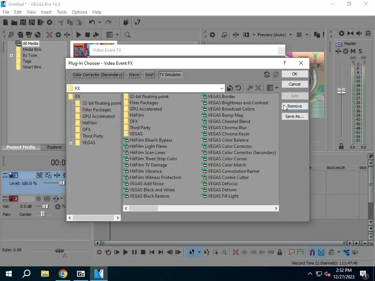375x281 pixels.
Task: Click the Search Media magnifier icon
Action: point(127,35)
